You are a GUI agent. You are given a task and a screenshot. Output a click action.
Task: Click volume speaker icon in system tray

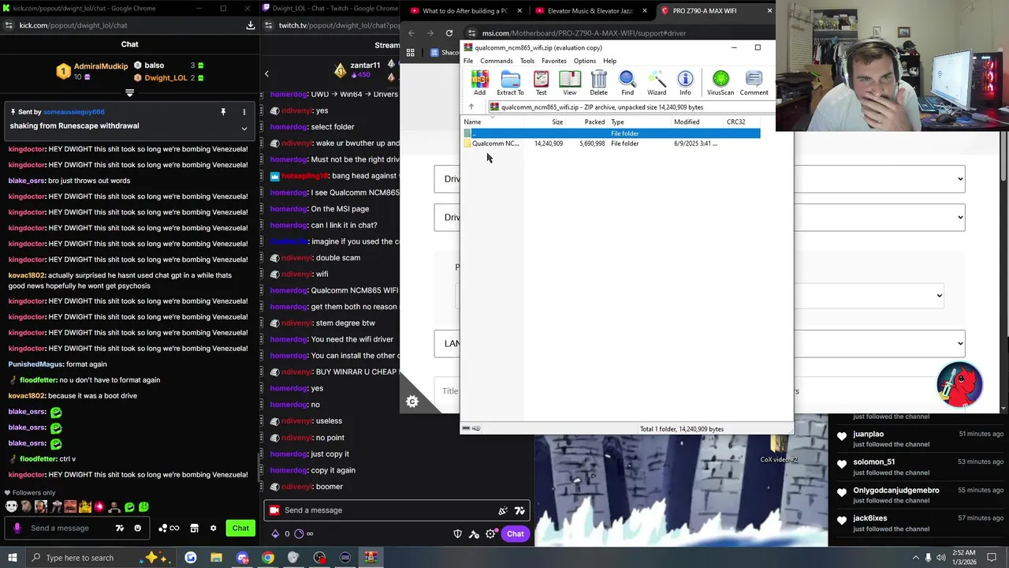click(940, 558)
